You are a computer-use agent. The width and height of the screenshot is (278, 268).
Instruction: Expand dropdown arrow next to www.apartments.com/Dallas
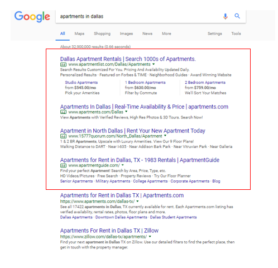(126, 112)
